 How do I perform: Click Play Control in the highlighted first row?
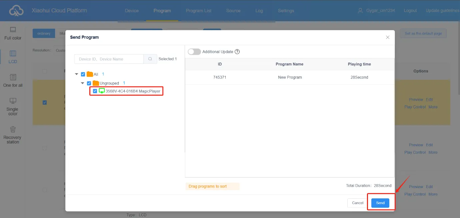[415, 107]
